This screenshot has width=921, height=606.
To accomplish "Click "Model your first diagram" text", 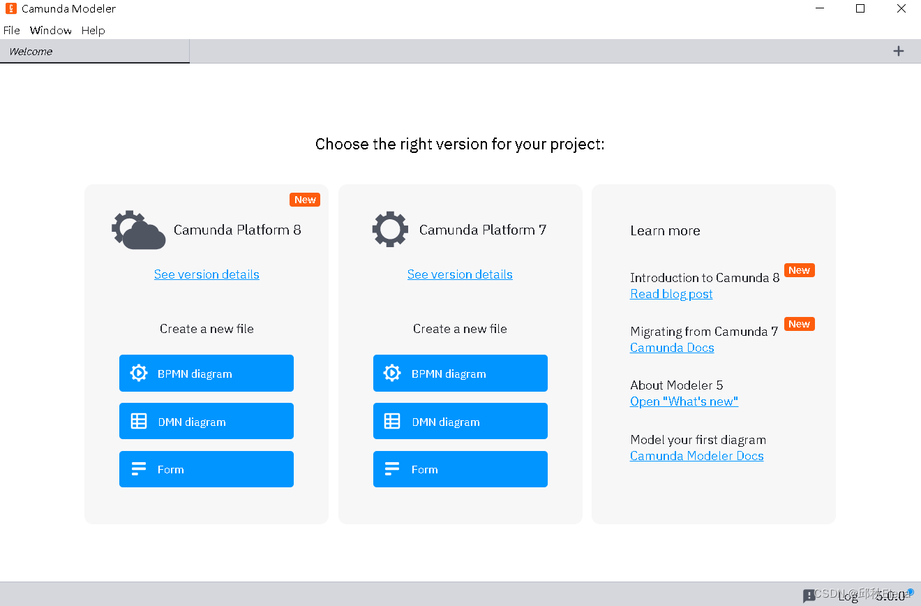I will point(698,440).
